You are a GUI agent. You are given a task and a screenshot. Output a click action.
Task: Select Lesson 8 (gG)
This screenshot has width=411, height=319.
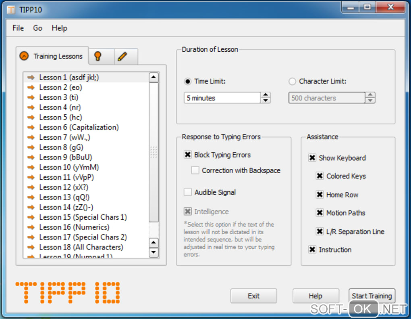pos(86,147)
